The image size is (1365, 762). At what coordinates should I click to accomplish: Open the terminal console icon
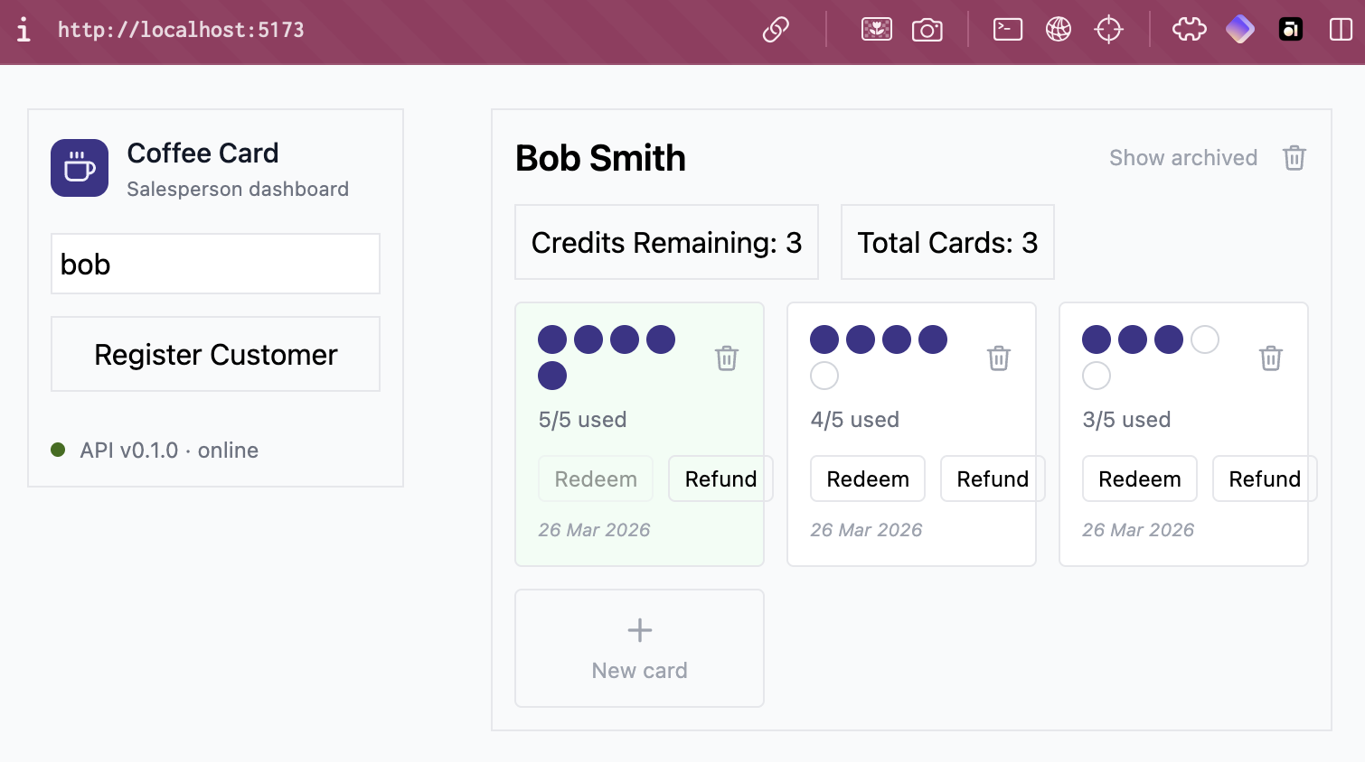1008,30
